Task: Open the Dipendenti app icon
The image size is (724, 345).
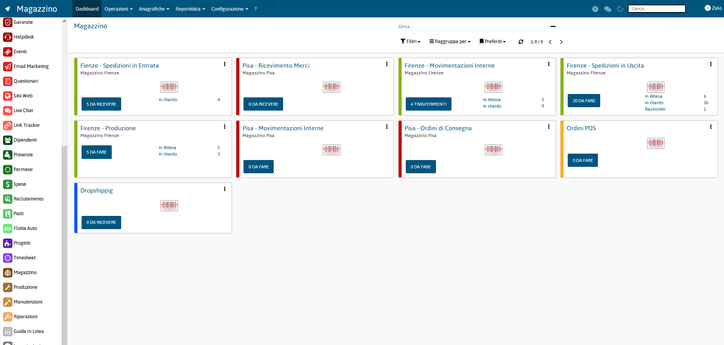Action: point(8,140)
